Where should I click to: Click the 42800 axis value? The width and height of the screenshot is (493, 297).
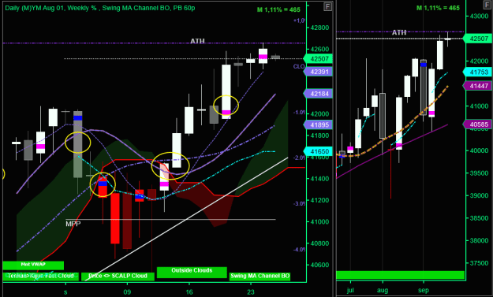coord(319,28)
